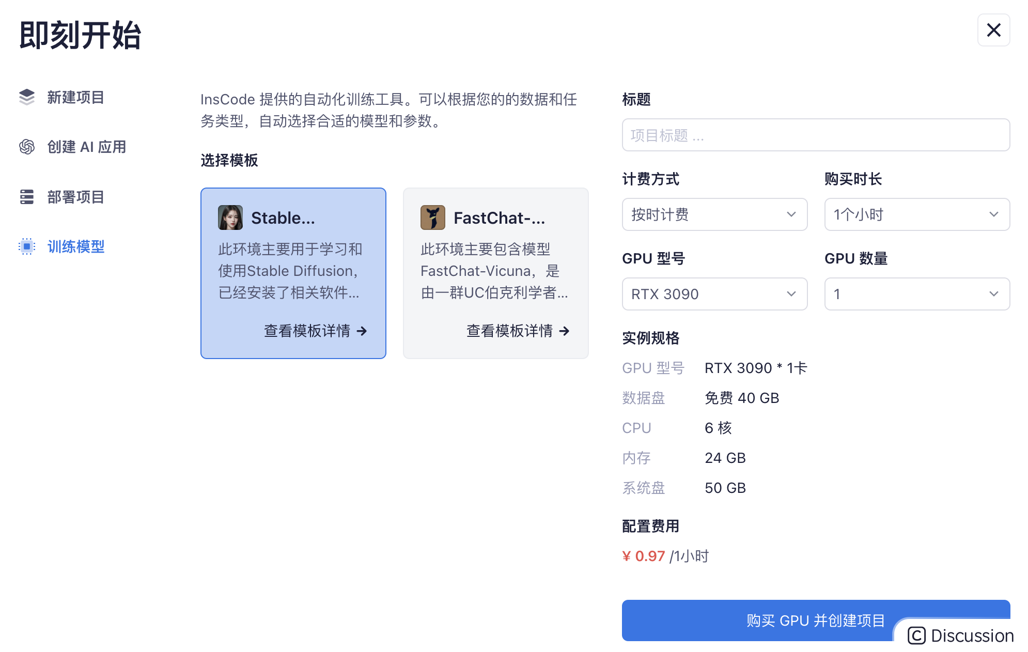
Task: Click the Stable Diffusion template avatar
Action: [x=230, y=218]
